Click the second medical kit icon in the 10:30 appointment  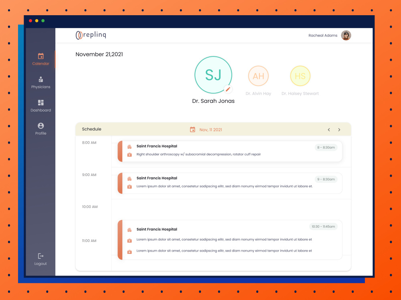tap(130, 251)
